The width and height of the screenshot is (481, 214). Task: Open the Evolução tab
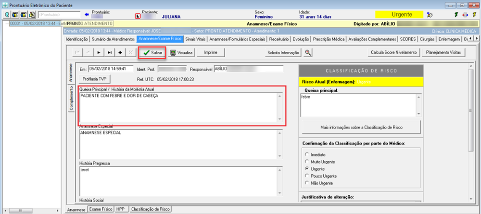(x=301, y=39)
